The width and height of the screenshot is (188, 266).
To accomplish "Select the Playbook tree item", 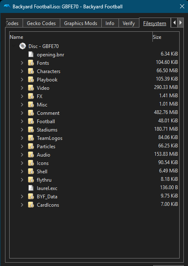I will [47, 80].
